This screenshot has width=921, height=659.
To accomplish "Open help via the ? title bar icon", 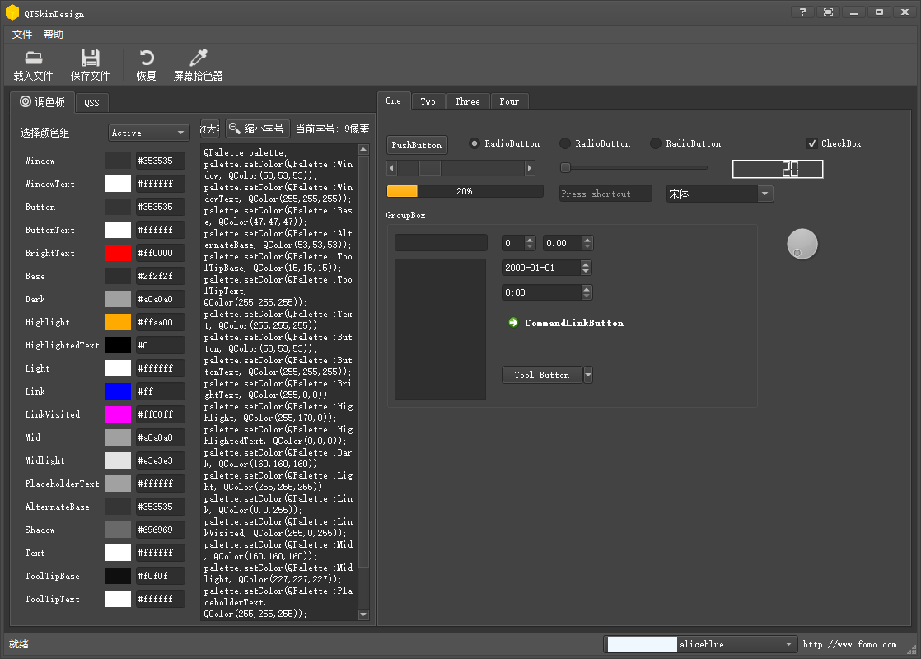I will point(802,12).
